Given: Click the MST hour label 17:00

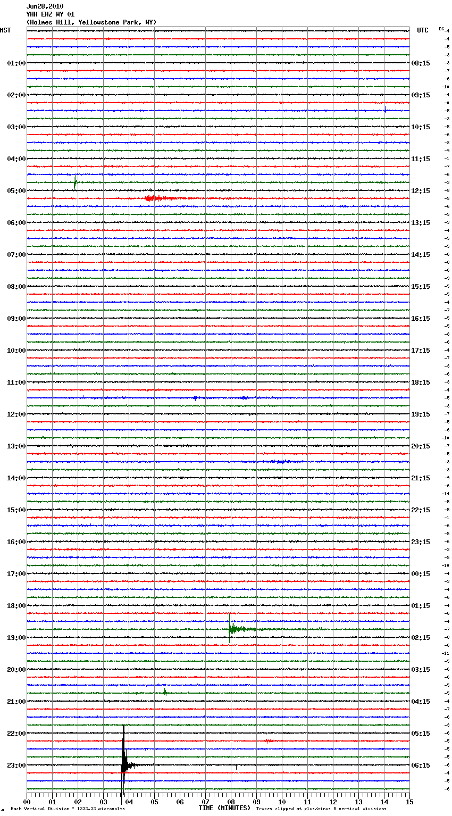Looking at the screenshot, I should (16, 574).
